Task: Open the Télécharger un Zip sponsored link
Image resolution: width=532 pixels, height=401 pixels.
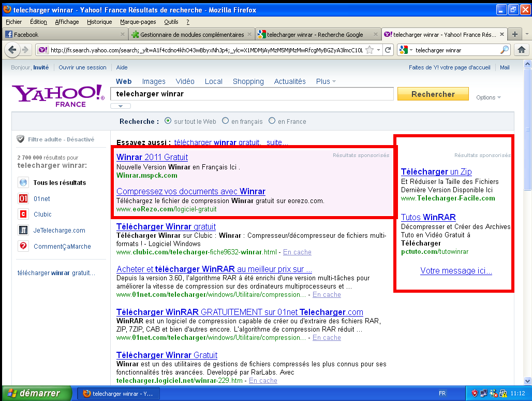Action: click(x=436, y=172)
